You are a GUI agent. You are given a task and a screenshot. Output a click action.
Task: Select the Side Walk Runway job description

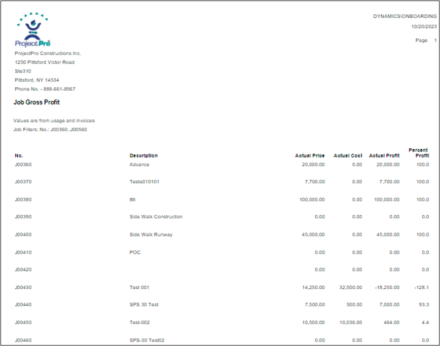[x=151, y=235]
